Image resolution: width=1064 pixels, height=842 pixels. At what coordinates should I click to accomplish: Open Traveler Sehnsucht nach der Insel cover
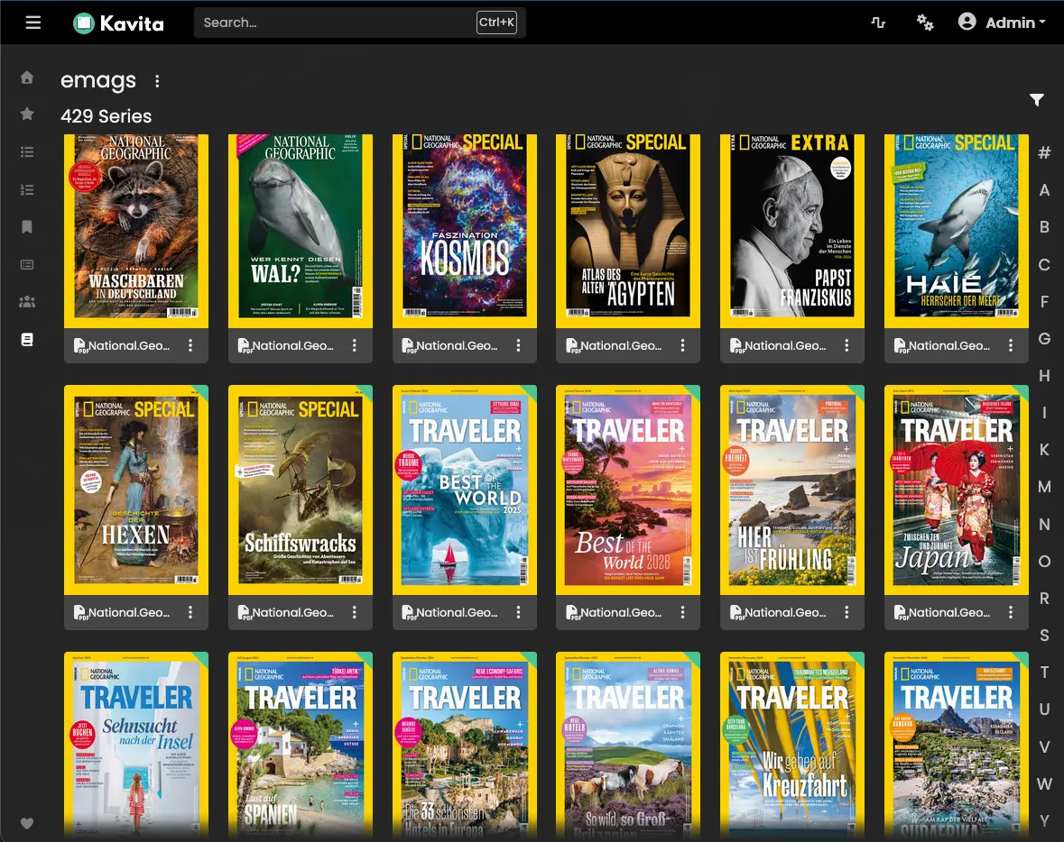coord(136,746)
